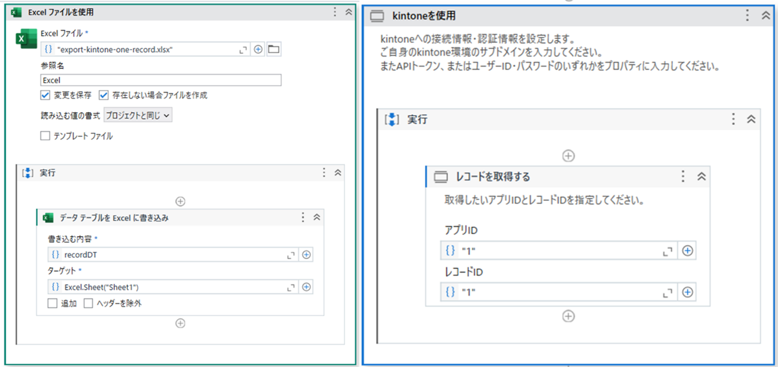This screenshot has height=367, width=778.
Task: Collapse the 実行 sequence in kintone activity
Action: tap(751, 119)
